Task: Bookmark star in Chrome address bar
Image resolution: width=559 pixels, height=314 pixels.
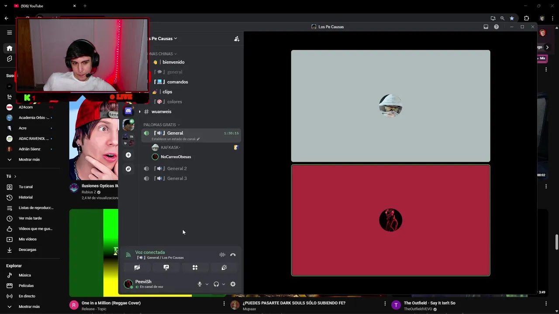Action: [x=512, y=18]
